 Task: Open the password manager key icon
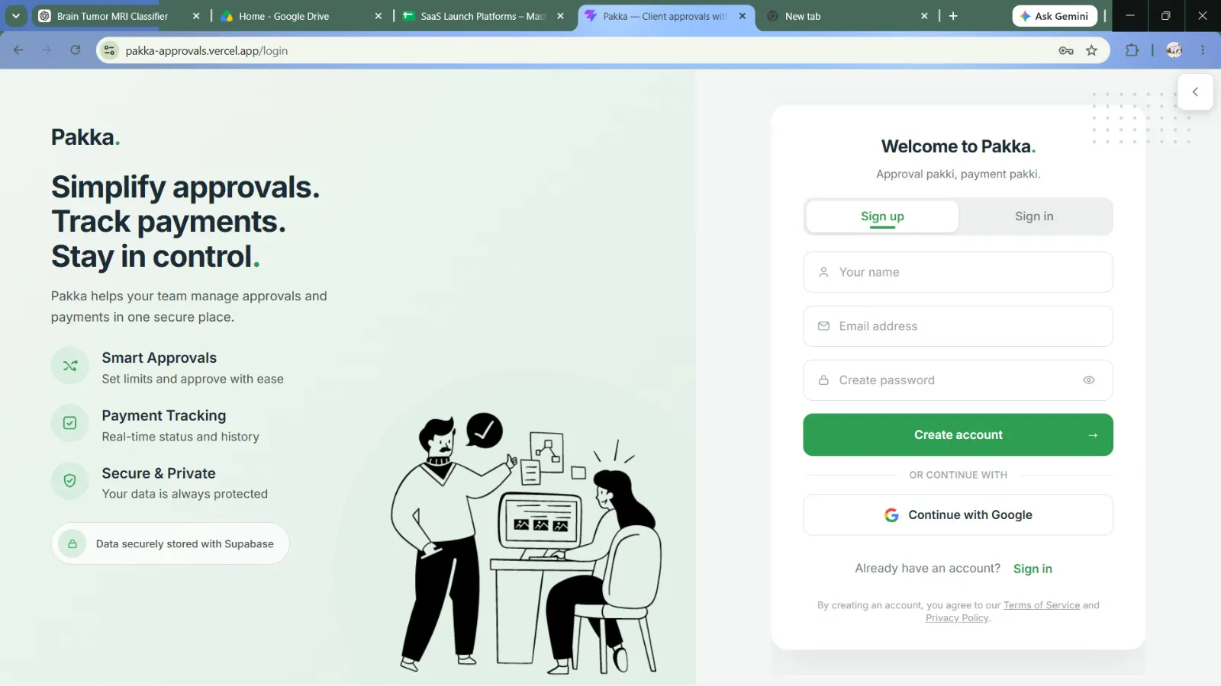pyautogui.click(x=1066, y=50)
